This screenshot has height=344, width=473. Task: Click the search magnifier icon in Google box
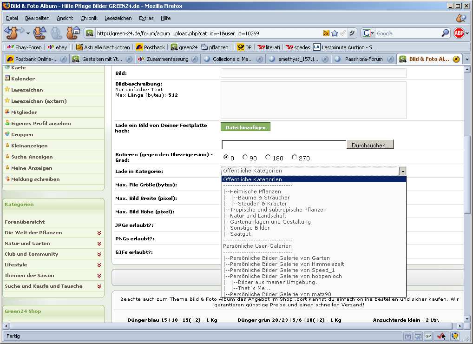click(445, 33)
